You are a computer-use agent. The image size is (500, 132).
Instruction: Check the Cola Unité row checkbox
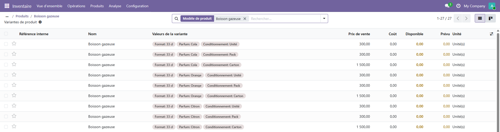point(6,44)
